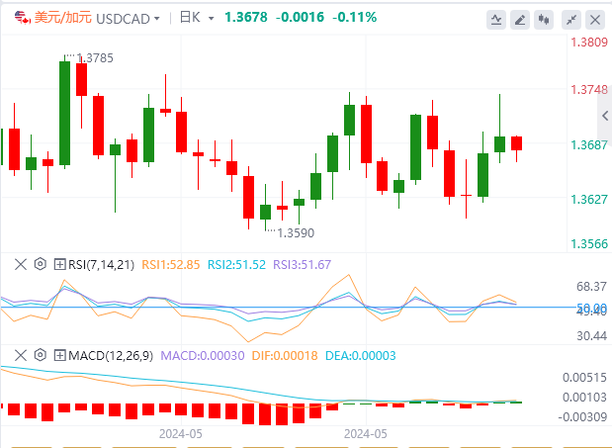Remove the RSI indicator with X
Image resolution: width=612 pixels, height=448 pixels.
tap(21, 264)
